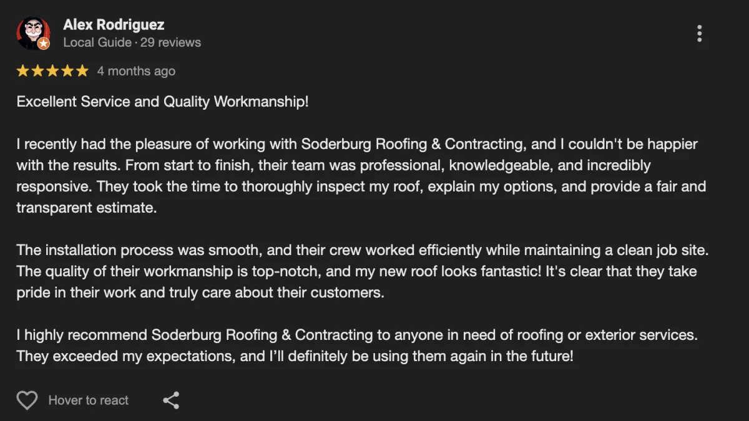
Task: Click the line "I highly recommend Soderburg Roofing"
Action: (357, 335)
